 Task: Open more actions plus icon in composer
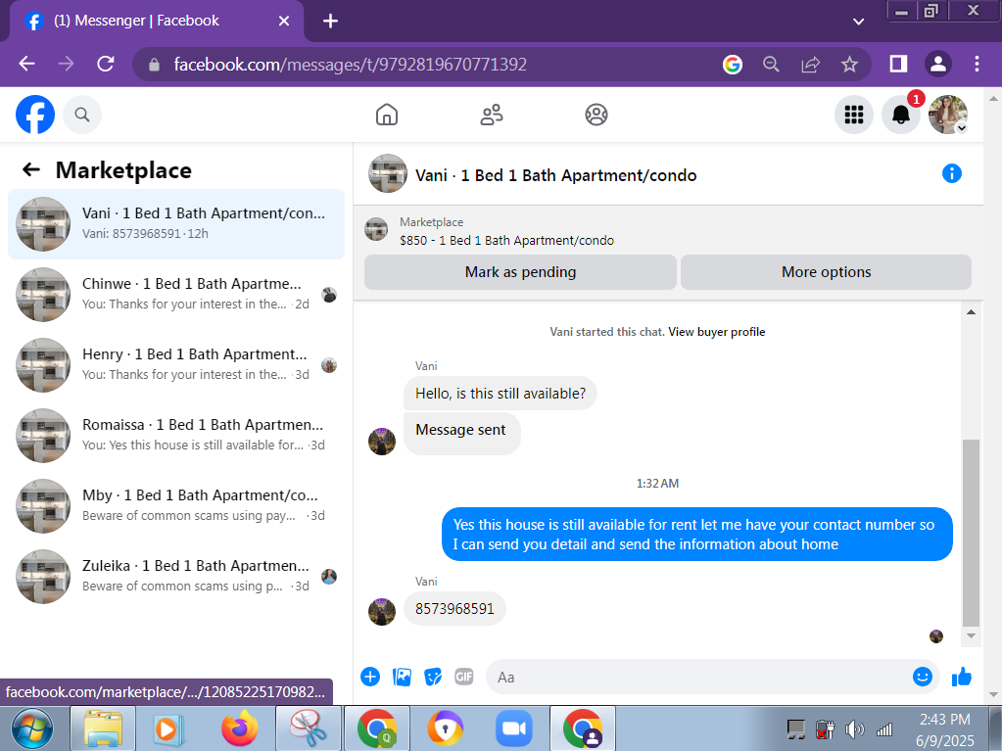[370, 677]
